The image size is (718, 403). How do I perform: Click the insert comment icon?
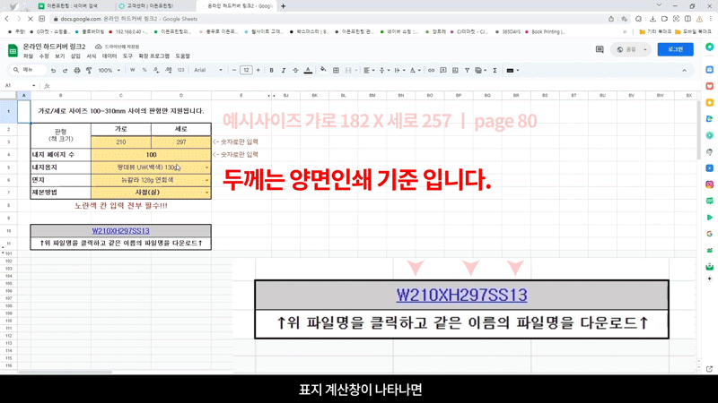coord(443,71)
